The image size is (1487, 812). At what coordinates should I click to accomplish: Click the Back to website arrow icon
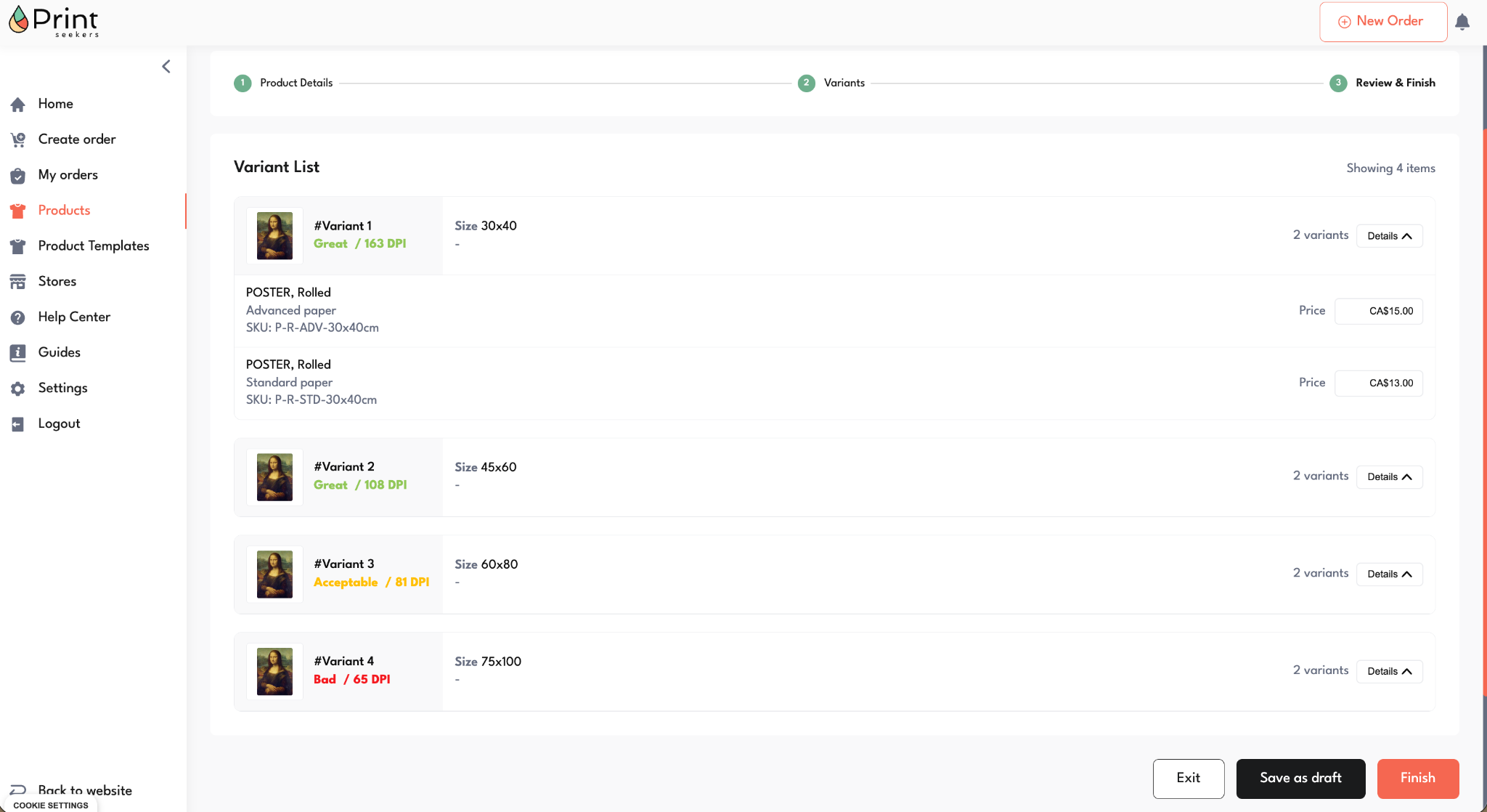pos(18,789)
